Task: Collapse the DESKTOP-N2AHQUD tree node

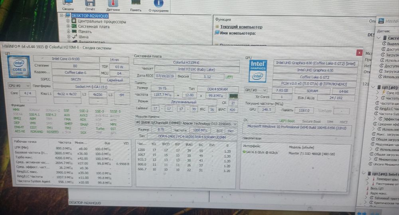Action: pyautogui.click(x=61, y=16)
